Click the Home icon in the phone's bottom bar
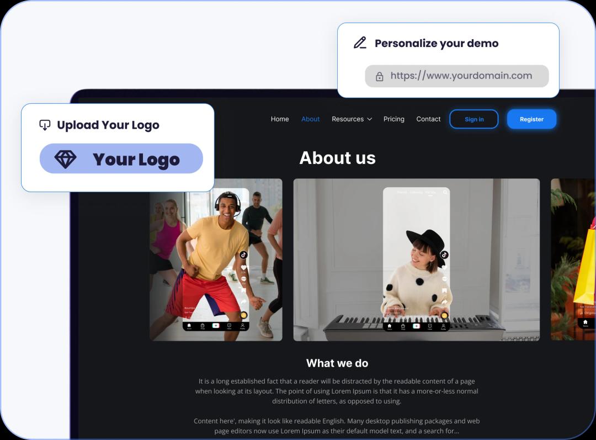Screen dimensions: 596x440 point(390,326)
